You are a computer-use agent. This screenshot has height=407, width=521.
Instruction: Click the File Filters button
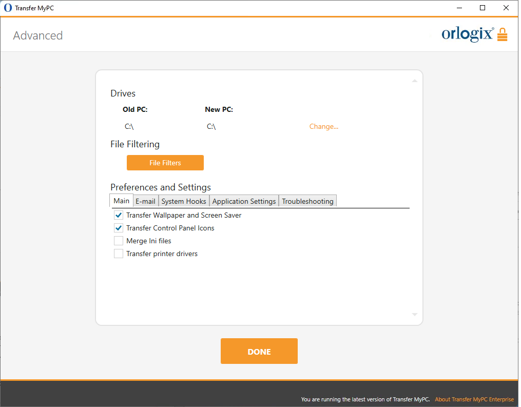(165, 163)
